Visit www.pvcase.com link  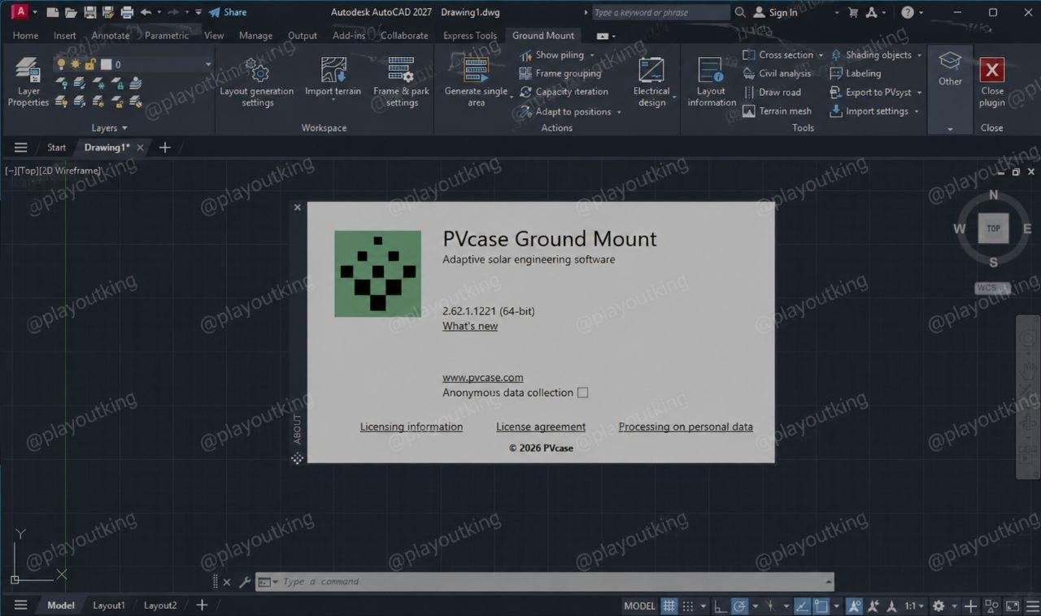click(483, 377)
